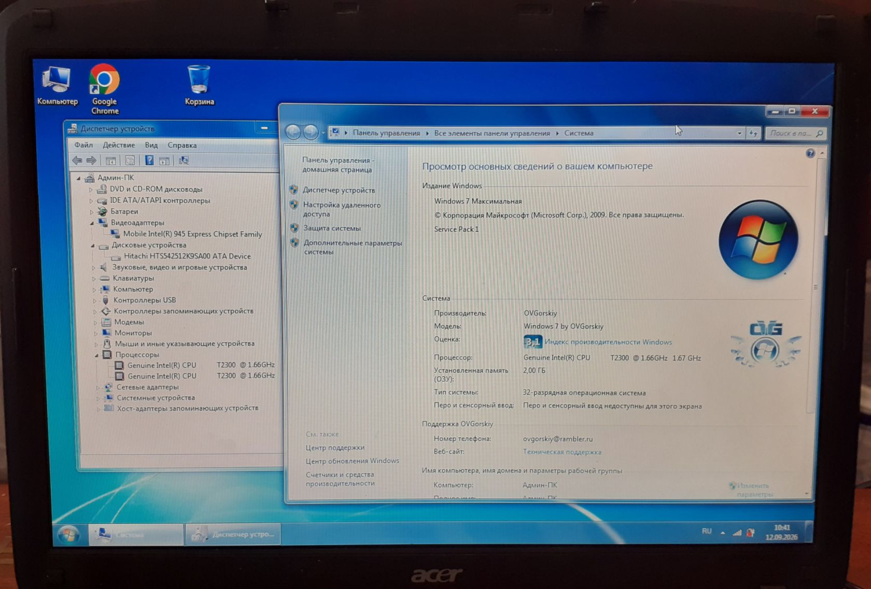
Task: Open the Вид menu
Action: (151, 145)
